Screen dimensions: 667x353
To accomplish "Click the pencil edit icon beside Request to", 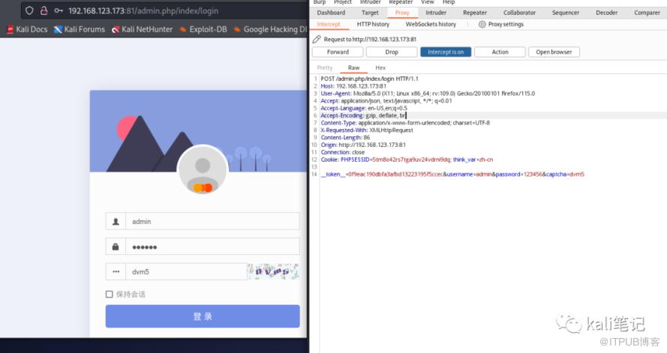I will click(x=317, y=39).
